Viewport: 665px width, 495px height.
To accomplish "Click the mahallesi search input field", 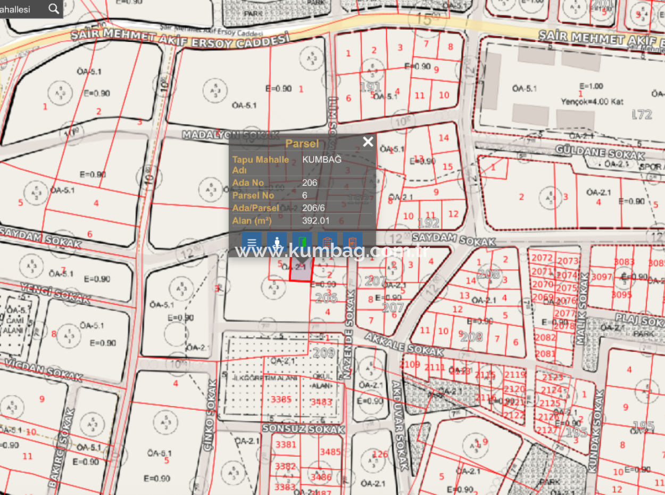I will (x=22, y=9).
